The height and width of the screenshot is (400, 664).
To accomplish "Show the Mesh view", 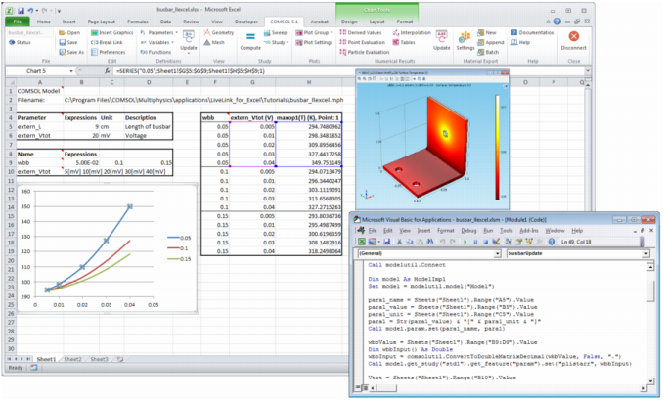I will pos(214,42).
